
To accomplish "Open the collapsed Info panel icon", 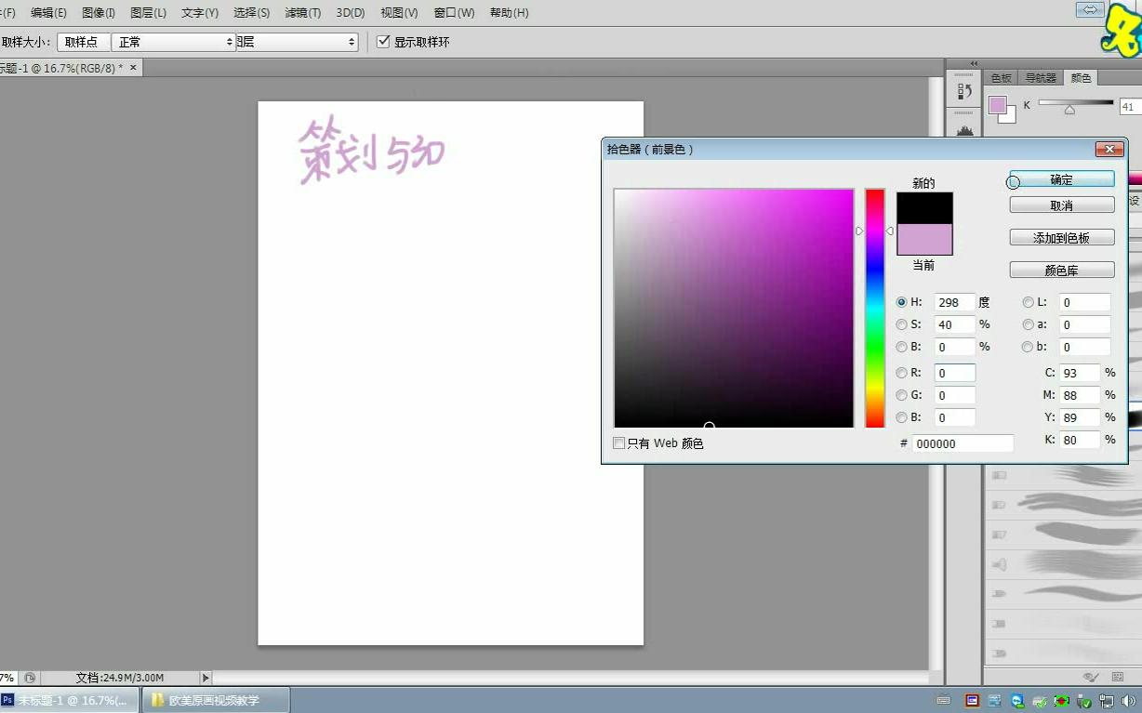I will (963, 90).
